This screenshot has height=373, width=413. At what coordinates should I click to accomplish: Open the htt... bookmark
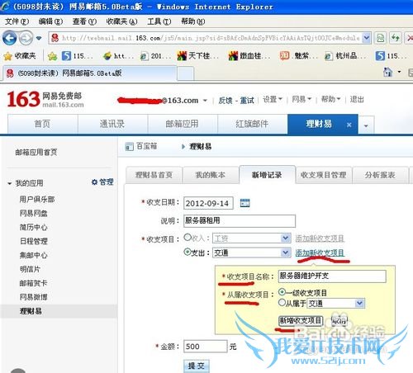118,56
